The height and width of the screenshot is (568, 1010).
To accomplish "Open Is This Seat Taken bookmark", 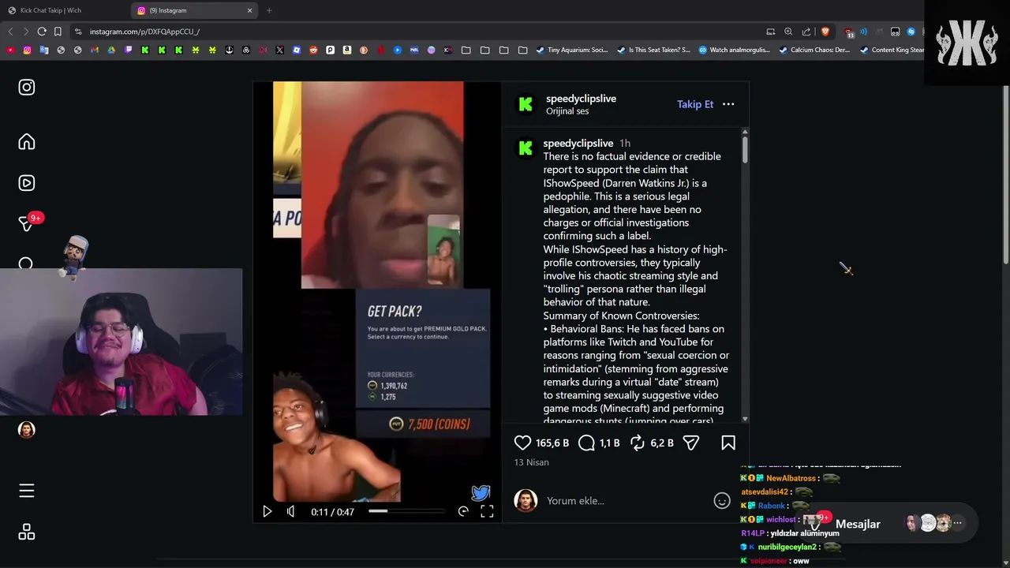I will tap(653, 50).
